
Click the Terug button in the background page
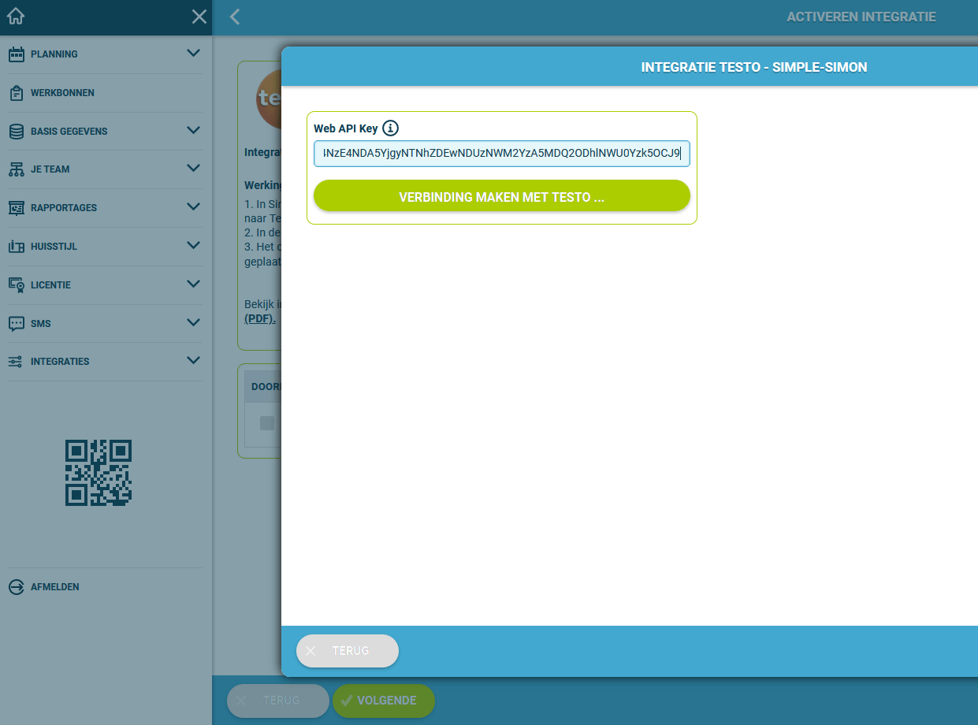278,701
